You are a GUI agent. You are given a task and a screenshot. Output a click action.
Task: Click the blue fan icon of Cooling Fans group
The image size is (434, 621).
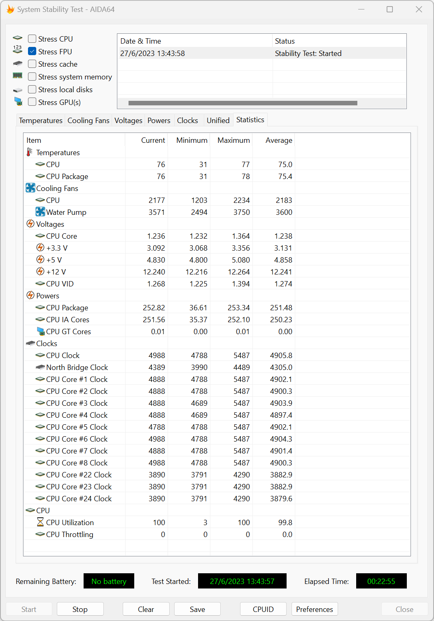[30, 188]
